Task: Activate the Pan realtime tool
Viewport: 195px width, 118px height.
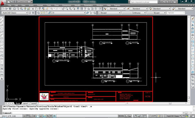Action: (63, 9)
